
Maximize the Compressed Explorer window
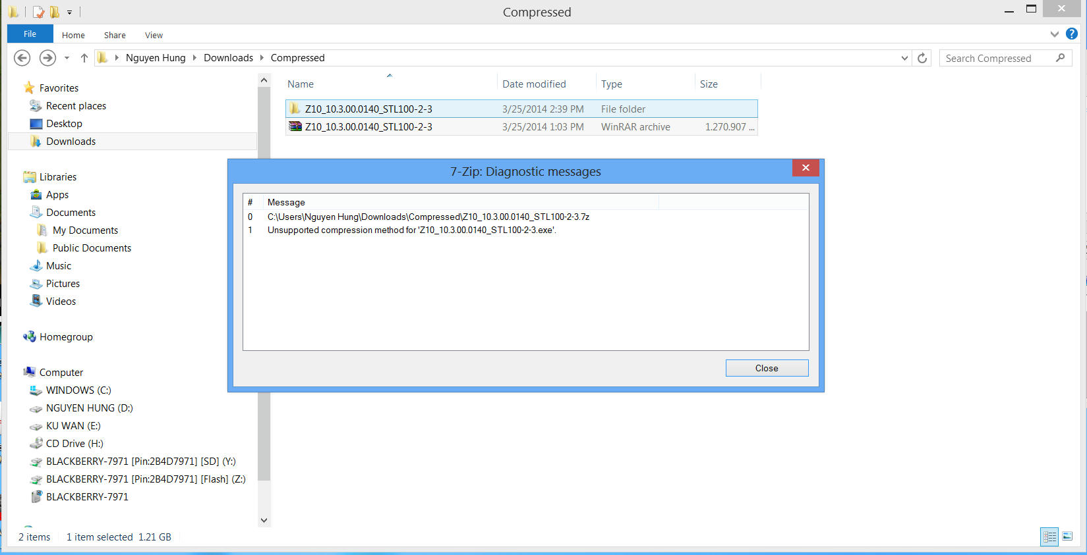coord(1031,9)
